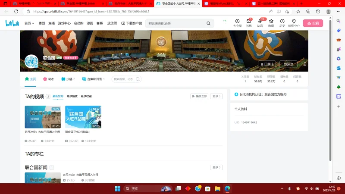Click 更多 next to 联合国新闻
The width and height of the screenshot is (345, 194).
[x=216, y=167]
